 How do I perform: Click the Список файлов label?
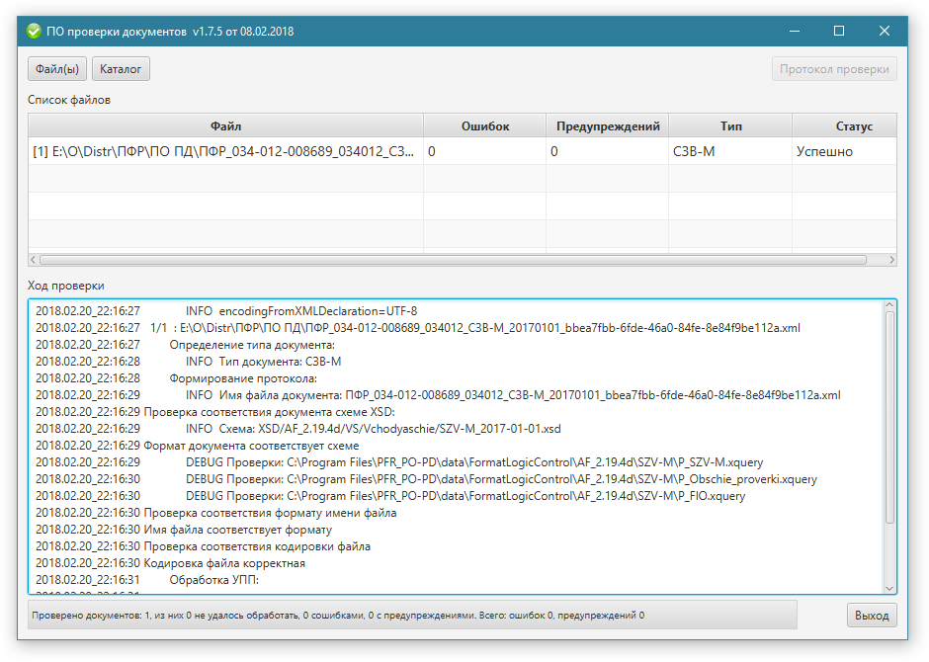tap(69, 100)
